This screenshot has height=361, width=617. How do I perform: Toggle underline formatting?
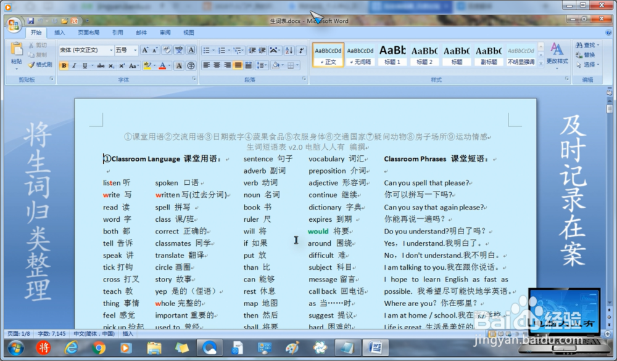coord(85,65)
